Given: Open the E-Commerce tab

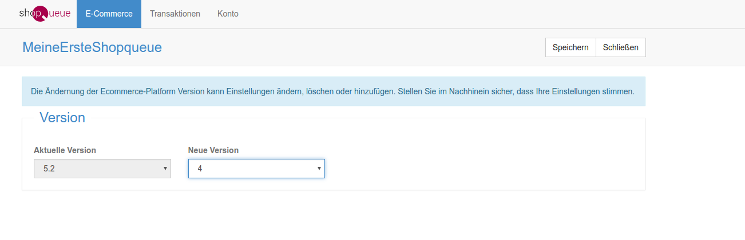Looking at the screenshot, I should point(109,14).
